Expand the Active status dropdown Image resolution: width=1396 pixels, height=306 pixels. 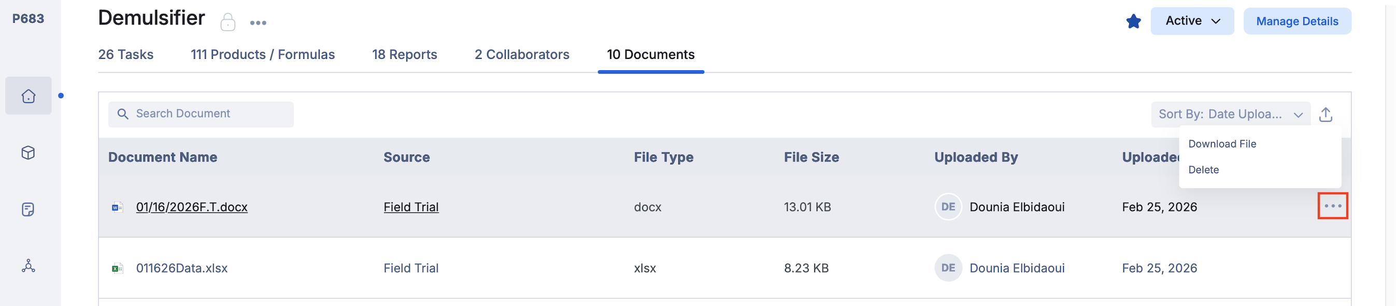click(x=1192, y=21)
